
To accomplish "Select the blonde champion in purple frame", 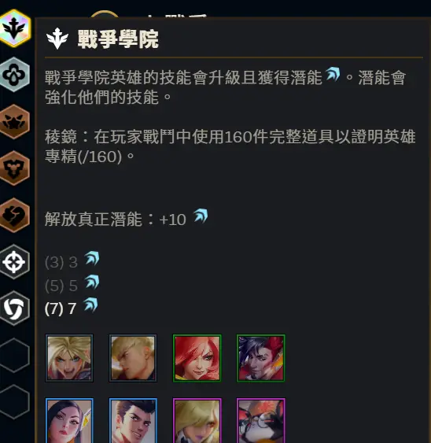I will (197, 420).
